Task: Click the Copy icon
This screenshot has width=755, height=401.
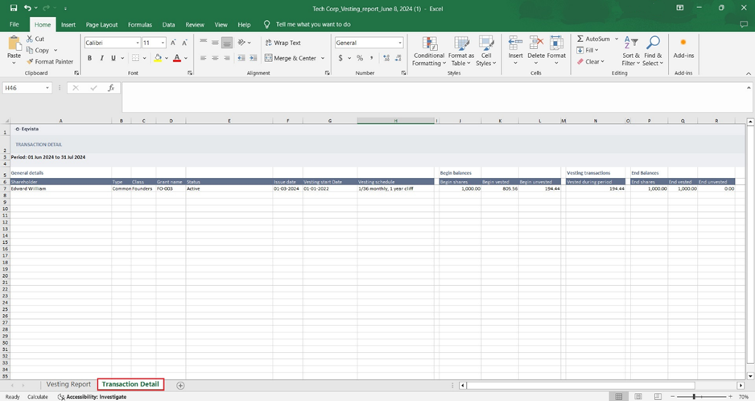Action: click(30, 50)
